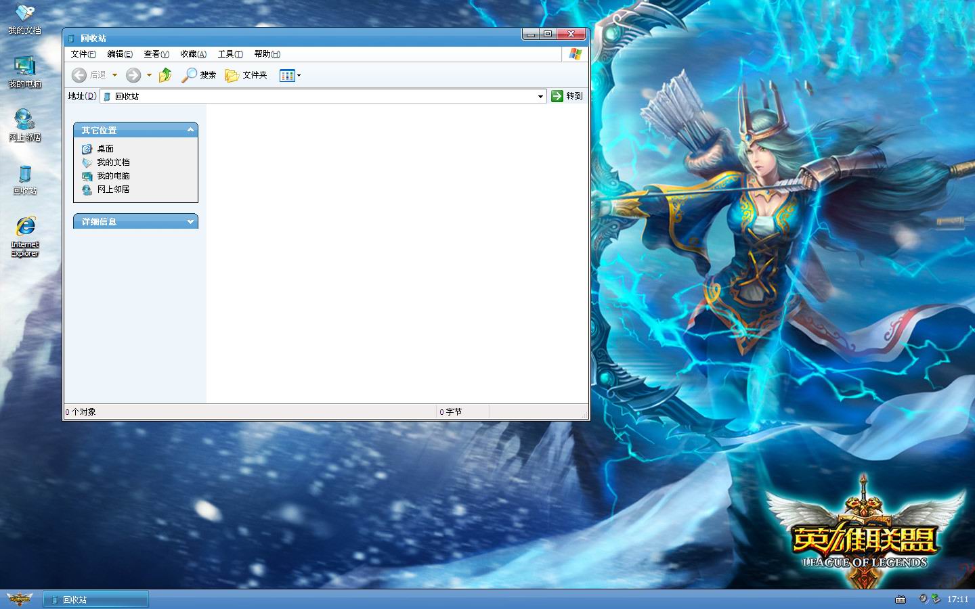Click the 转到 go button
The height and width of the screenshot is (609, 975).
[567, 96]
